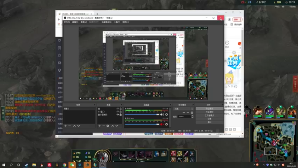Viewport: 298px width, 168px height.
Task: Click the Settings button in Controls
Action: pyautogui.click(x=209, y=119)
